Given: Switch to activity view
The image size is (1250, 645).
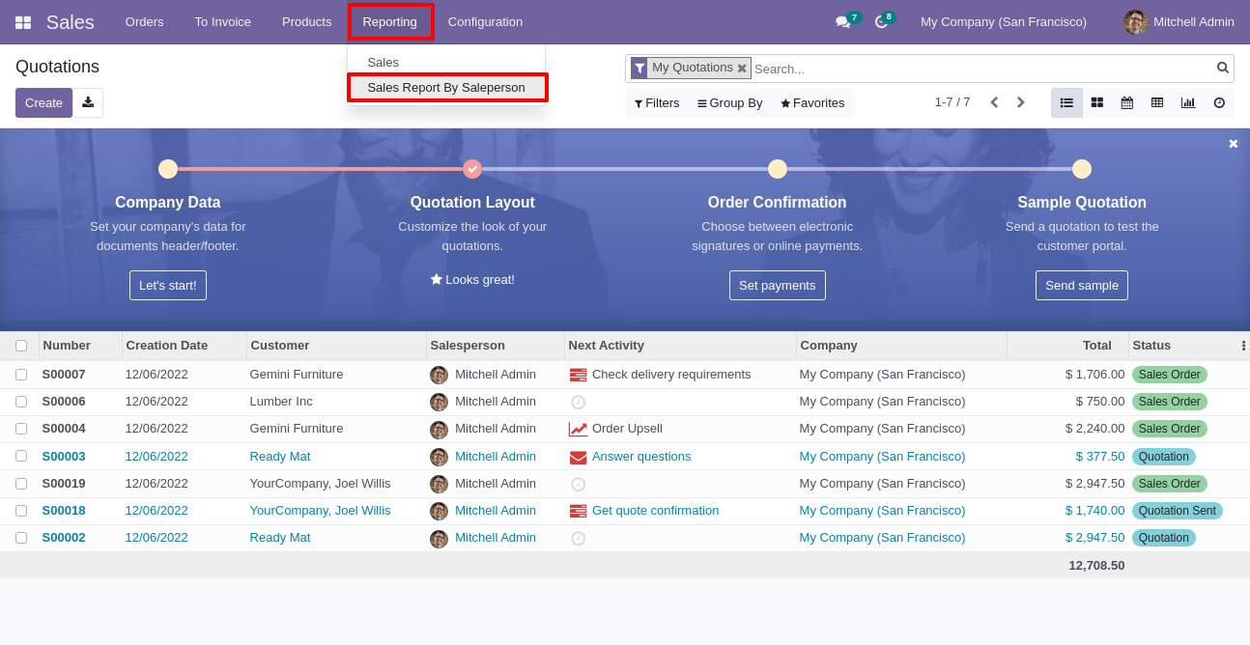Looking at the screenshot, I should pos(1219,102).
